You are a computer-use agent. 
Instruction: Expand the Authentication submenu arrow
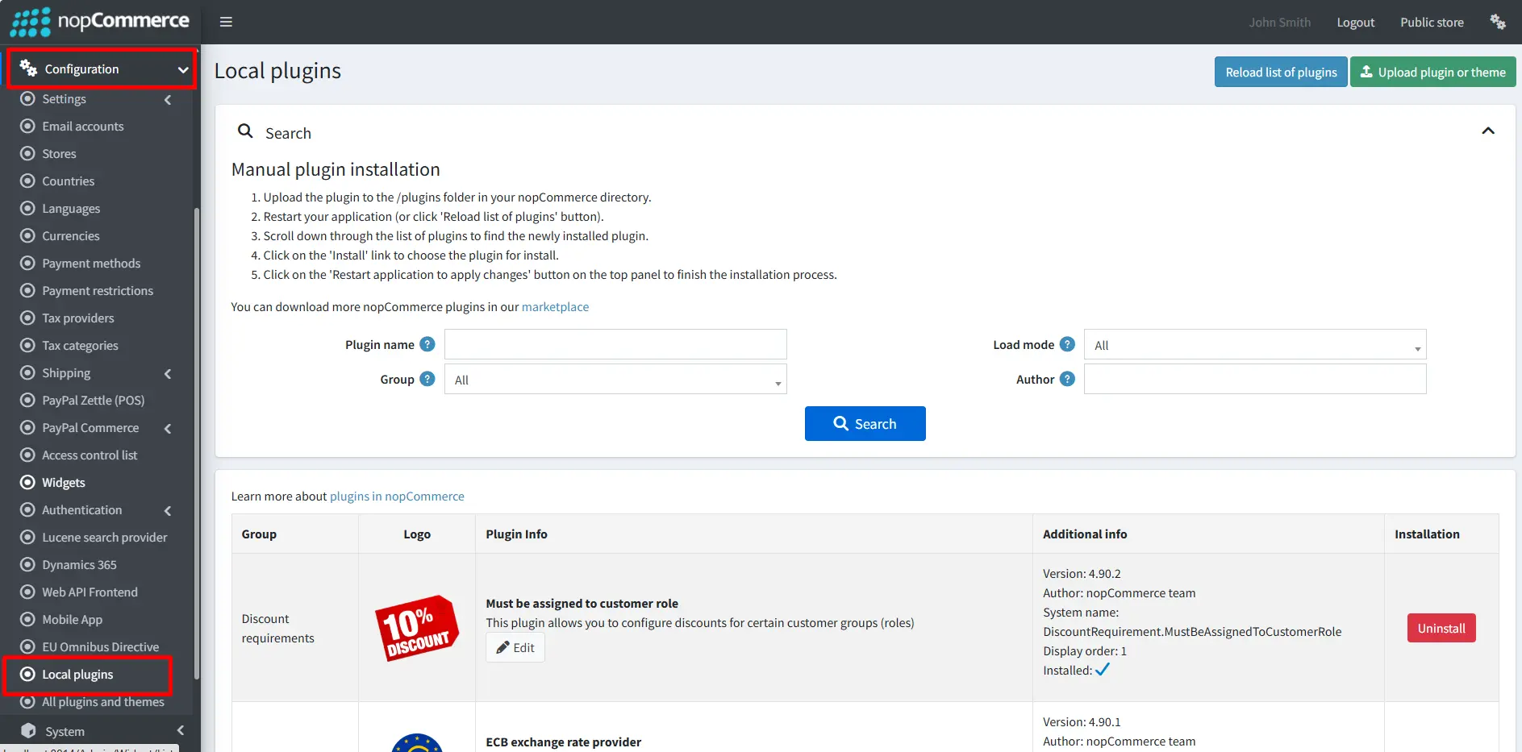coord(168,511)
